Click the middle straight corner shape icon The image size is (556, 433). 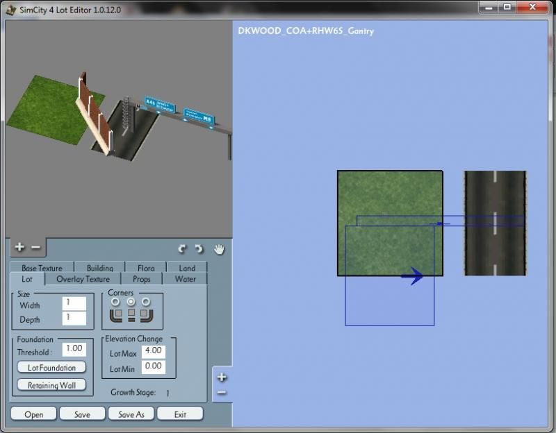[x=131, y=315]
